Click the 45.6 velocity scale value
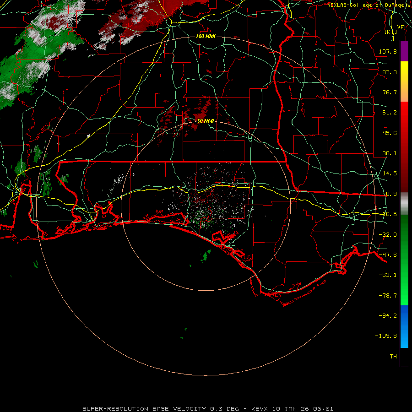The height and width of the screenshot is (412, 412). point(390,133)
